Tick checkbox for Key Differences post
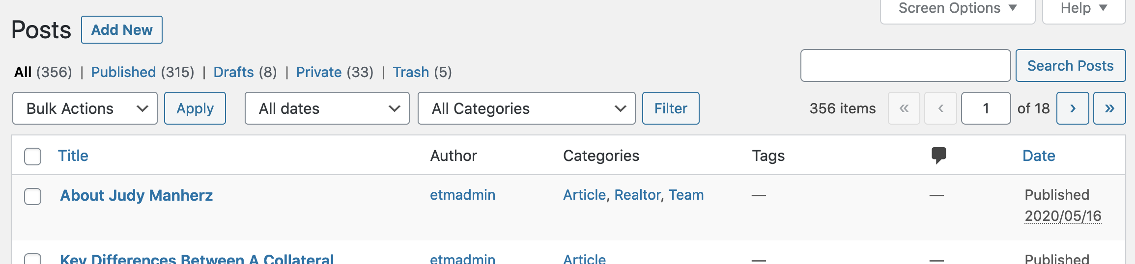 [33, 259]
